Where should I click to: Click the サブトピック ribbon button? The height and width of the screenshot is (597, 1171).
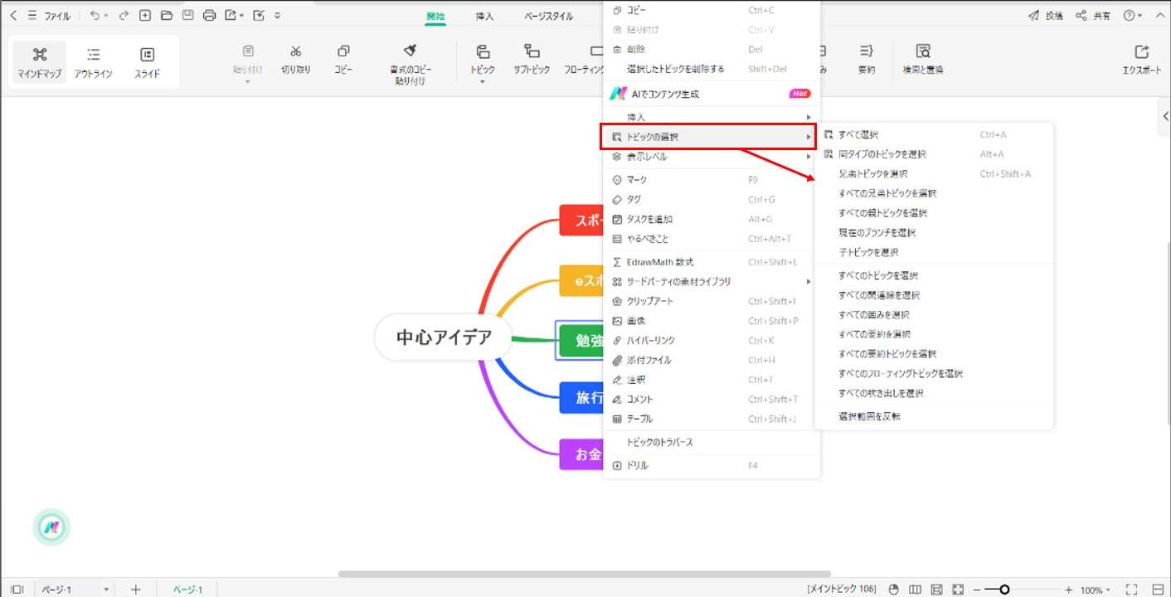532,60
